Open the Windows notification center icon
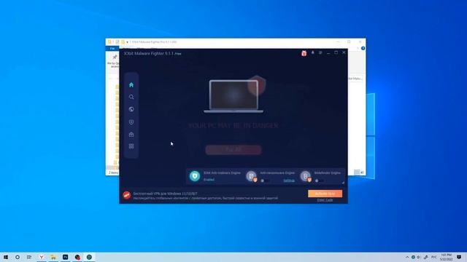The height and width of the screenshot is (262, 467). point(459,257)
